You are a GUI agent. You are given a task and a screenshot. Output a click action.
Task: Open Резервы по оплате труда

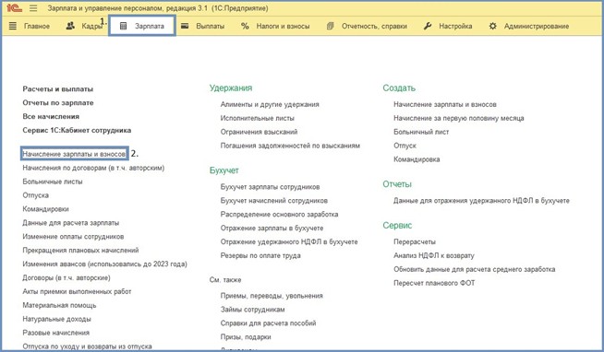(260, 255)
